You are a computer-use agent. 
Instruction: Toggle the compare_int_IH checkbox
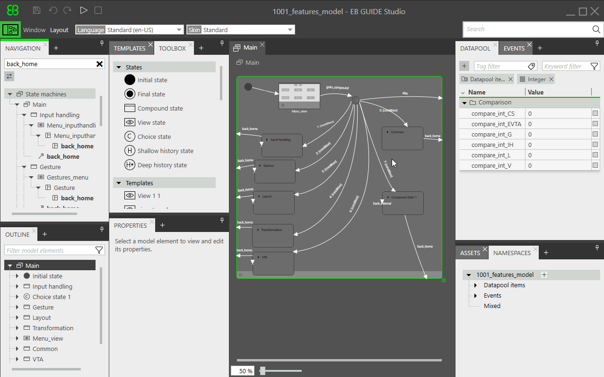(x=595, y=145)
